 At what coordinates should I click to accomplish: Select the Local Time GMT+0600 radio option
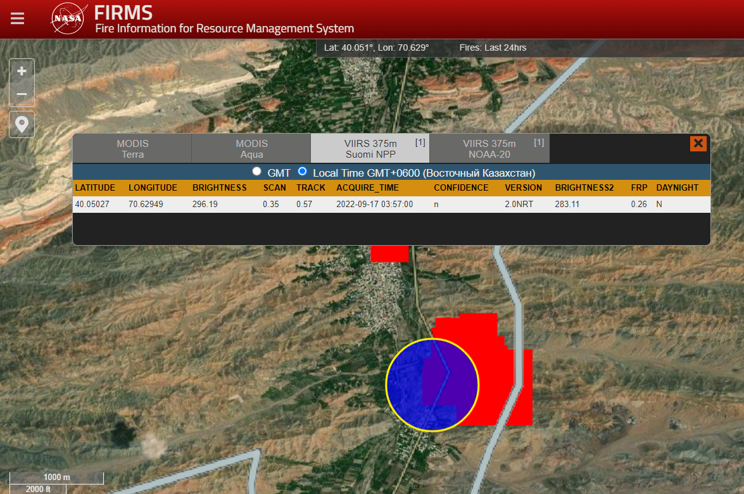point(302,172)
